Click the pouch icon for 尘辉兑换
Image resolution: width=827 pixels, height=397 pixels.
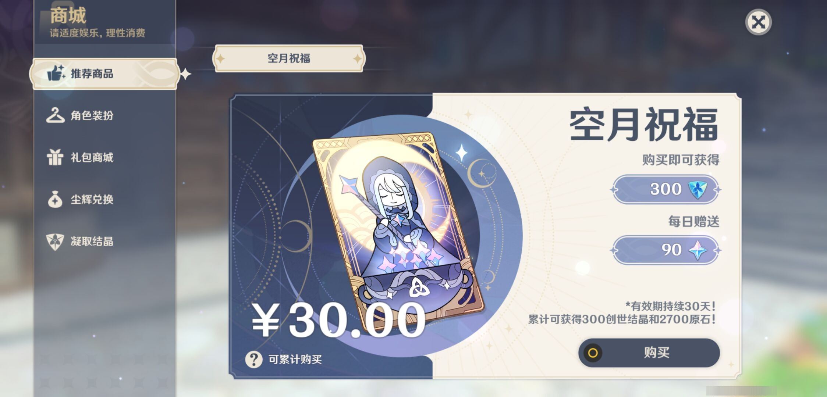(x=55, y=199)
